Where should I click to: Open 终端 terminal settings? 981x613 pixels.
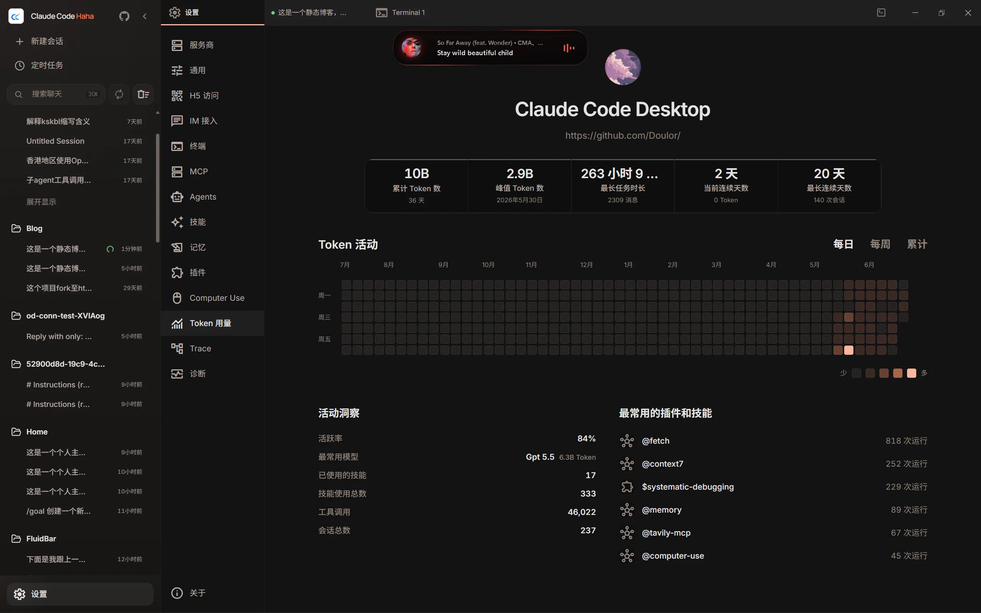pos(212,146)
